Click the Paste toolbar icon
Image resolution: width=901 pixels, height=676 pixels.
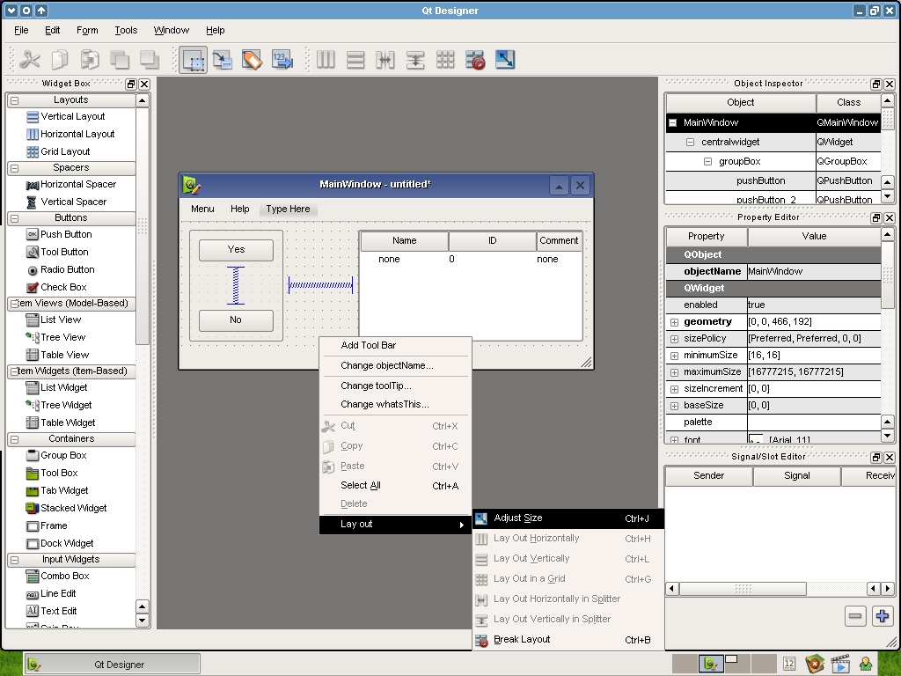(90, 60)
